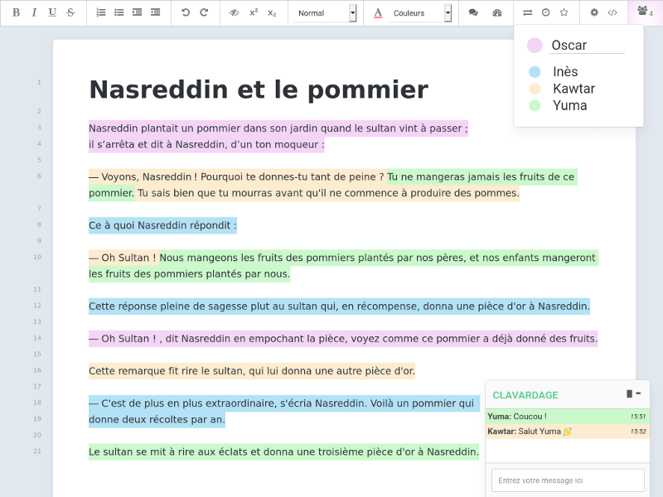
Task: Insert a numbered list
Action: pyautogui.click(x=101, y=12)
